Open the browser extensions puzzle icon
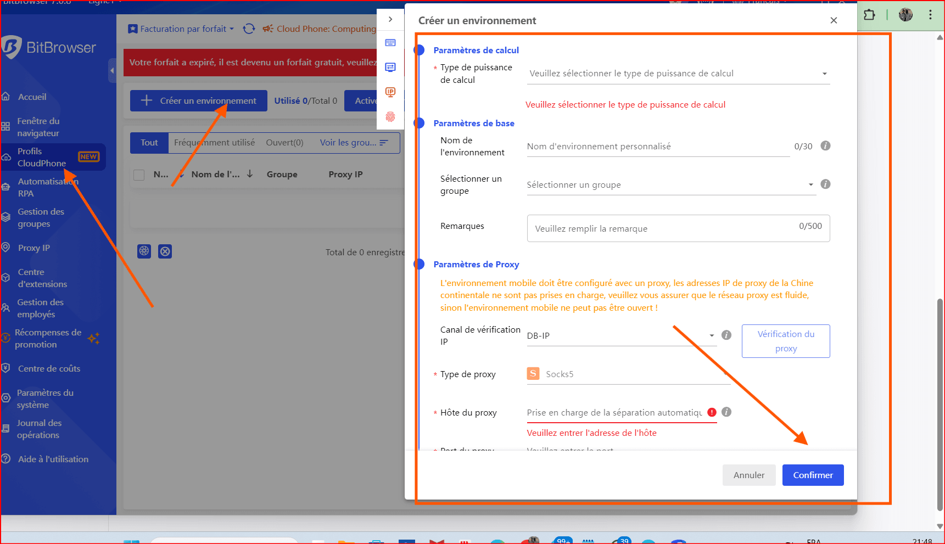This screenshot has height=544, width=945. pyautogui.click(x=869, y=15)
